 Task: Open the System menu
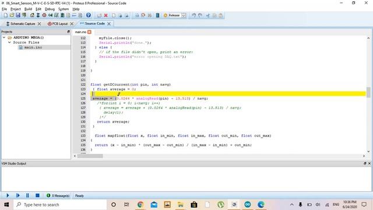coord(64,9)
